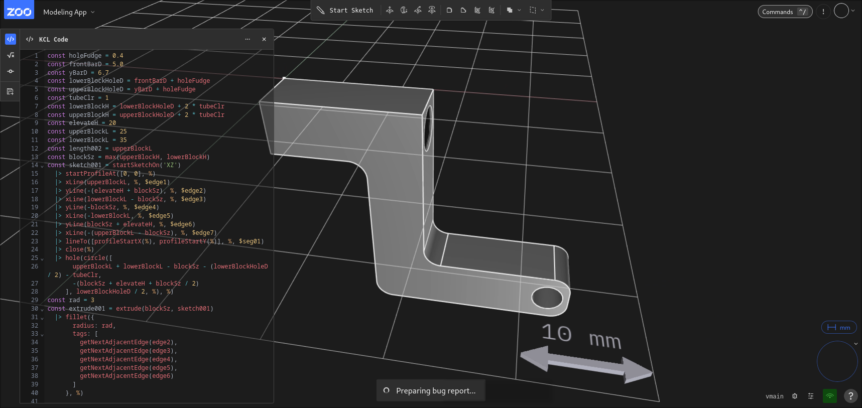The image size is (862, 408).
Task: Expand the plane tools dropdown arrow
Action: (x=542, y=10)
